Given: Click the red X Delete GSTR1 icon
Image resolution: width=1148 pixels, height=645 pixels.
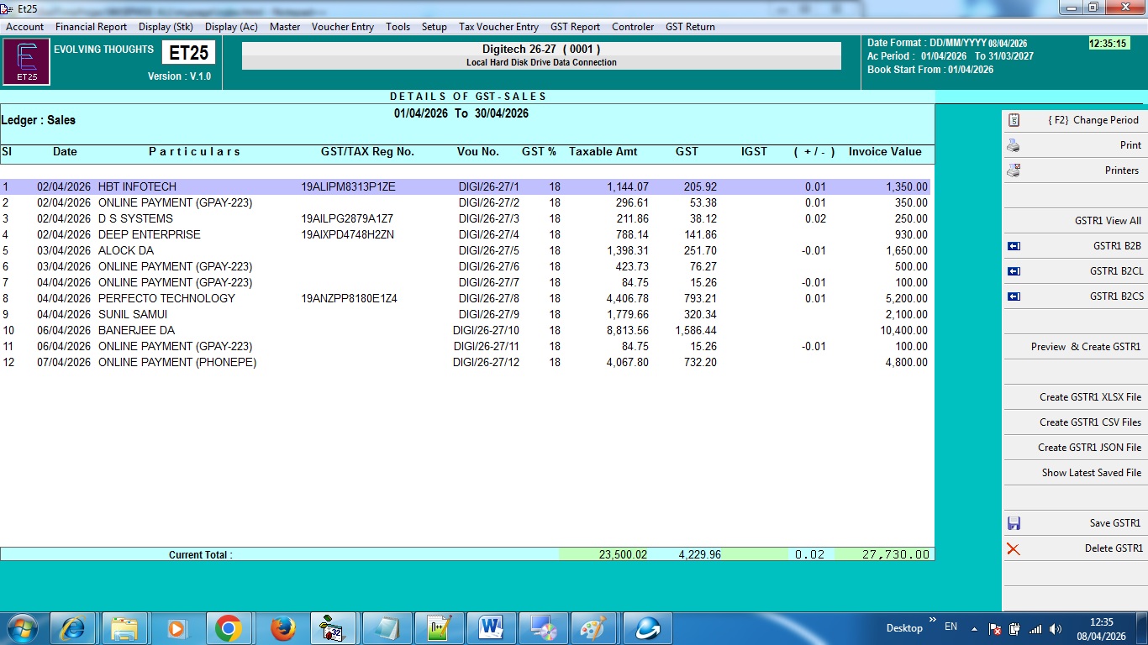Looking at the screenshot, I should tap(1014, 548).
